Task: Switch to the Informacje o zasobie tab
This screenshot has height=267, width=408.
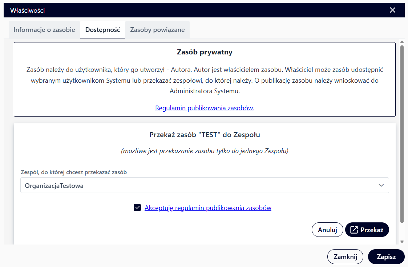Action: click(44, 29)
